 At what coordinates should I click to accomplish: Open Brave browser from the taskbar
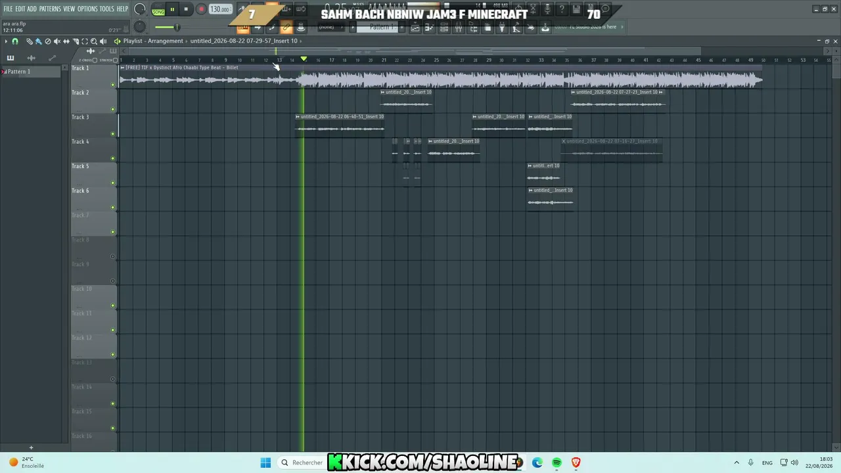click(576, 462)
